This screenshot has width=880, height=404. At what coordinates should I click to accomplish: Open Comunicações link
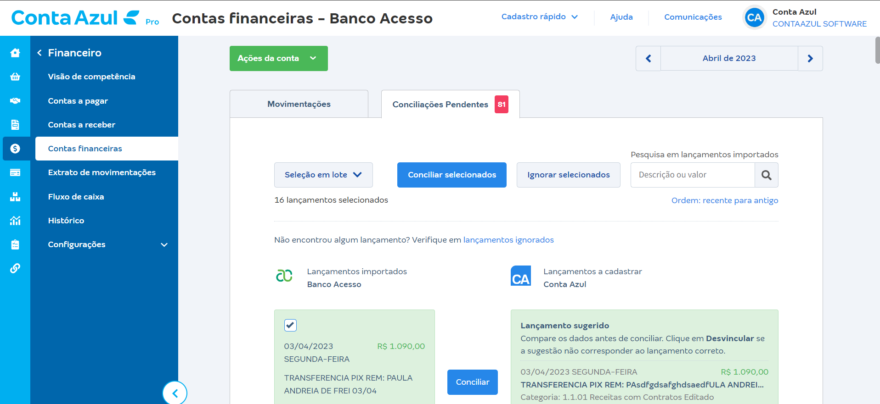[693, 17]
